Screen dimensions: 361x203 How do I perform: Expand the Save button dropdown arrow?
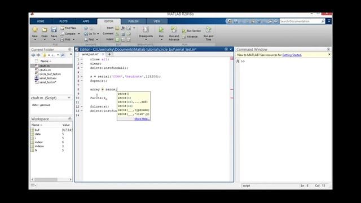(x=54, y=39)
